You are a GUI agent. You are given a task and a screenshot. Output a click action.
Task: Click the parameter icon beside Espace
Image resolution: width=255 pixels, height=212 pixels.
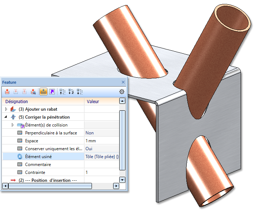[20, 141]
